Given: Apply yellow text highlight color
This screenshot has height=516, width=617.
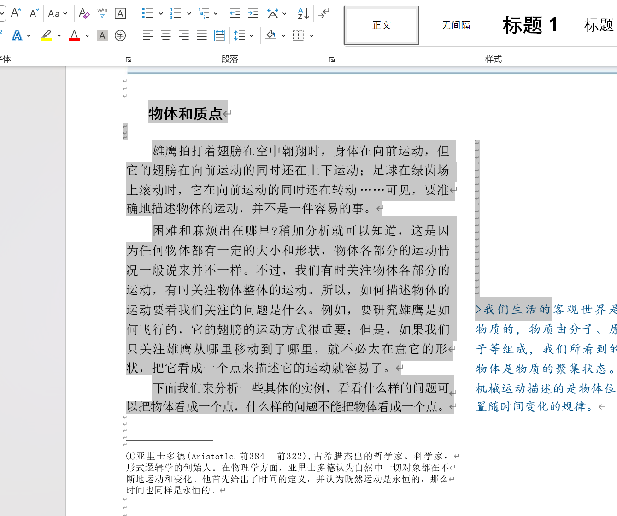Looking at the screenshot, I should pos(46,35).
